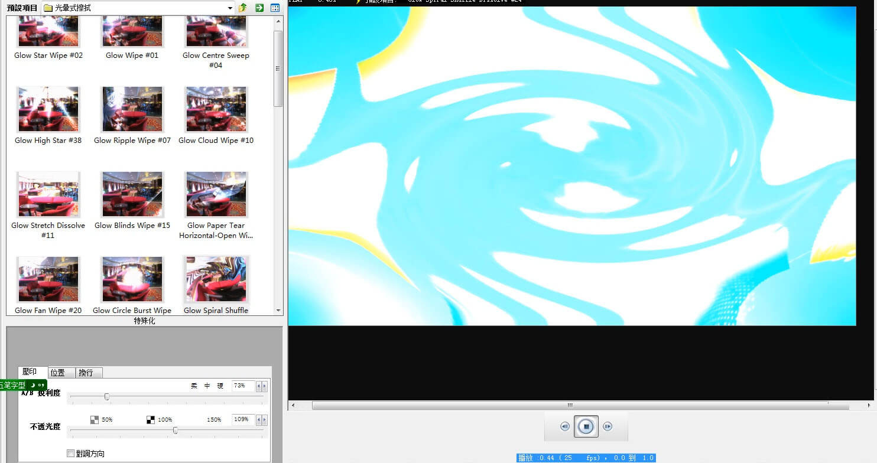This screenshot has width=877, height=463.
Task: Click the 73% sharpness value field
Action: (243, 386)
